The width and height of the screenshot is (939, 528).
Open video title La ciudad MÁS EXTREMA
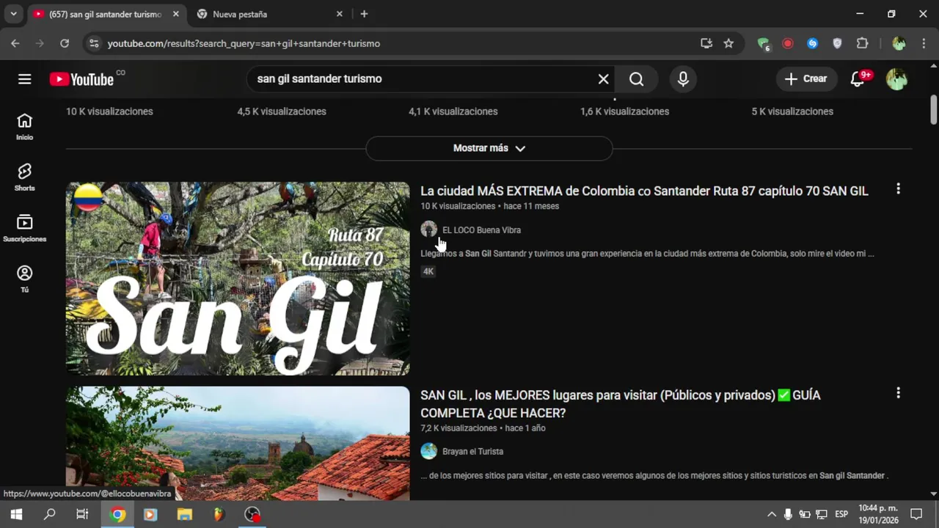(644, 191)
